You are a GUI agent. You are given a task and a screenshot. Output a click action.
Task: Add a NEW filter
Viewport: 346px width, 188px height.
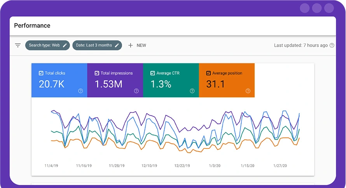point(141,45)
